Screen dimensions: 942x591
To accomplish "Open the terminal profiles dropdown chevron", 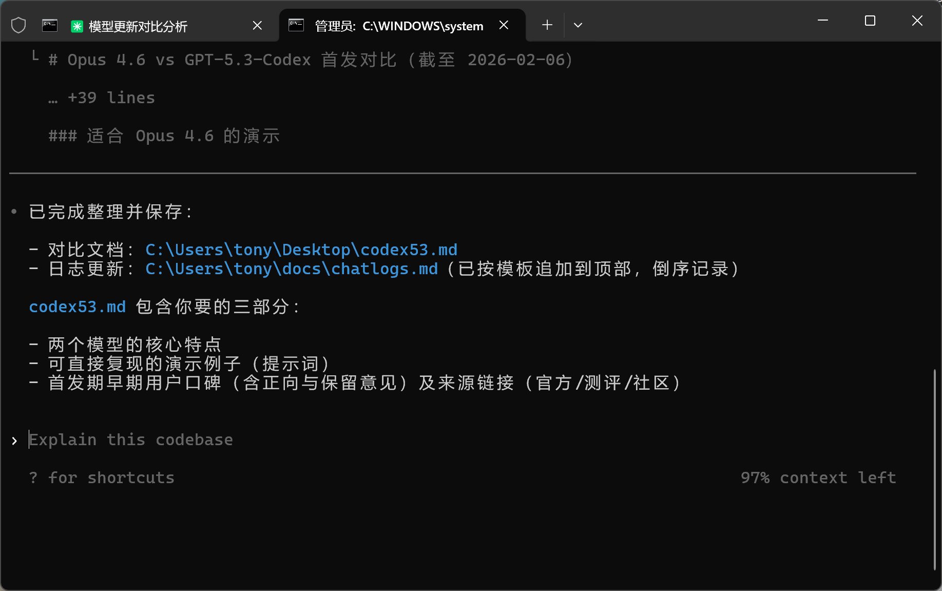I will point(578,25).
